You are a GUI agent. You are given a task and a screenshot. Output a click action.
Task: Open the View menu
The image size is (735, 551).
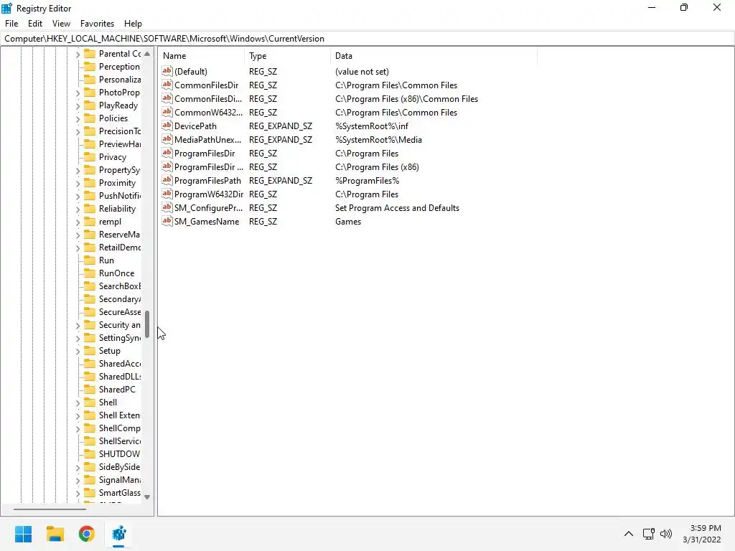pos(61,24)
